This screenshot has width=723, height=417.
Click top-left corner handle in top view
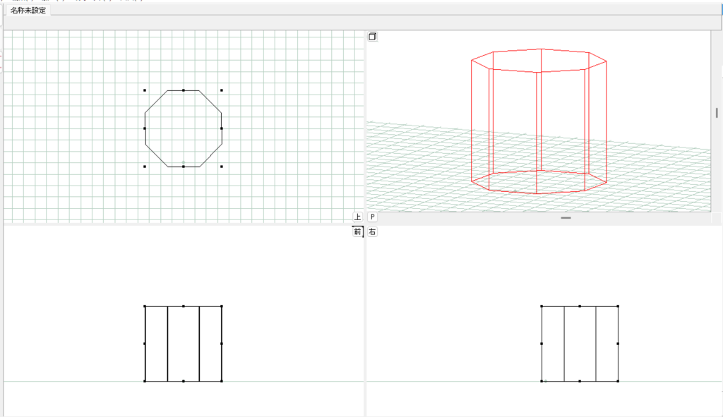click(x=145, y=90)
